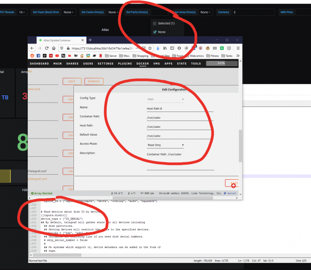This screenshot has width=311, height=270.
Task: Open the YouTube bookmark icon
Action: click(57, 56)
